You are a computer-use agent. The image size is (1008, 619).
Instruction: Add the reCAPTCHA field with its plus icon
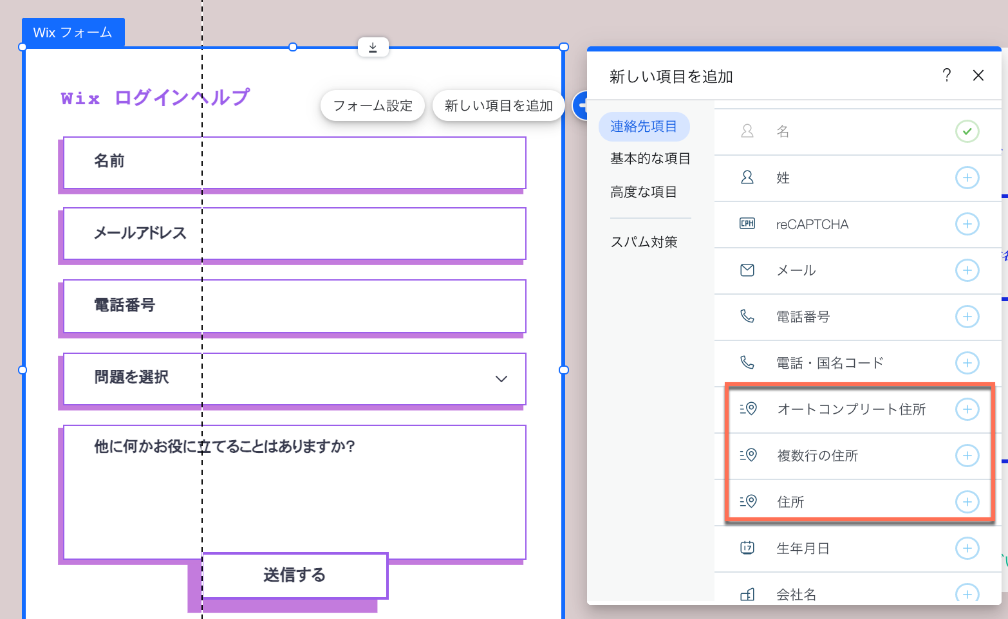(967, 224)
